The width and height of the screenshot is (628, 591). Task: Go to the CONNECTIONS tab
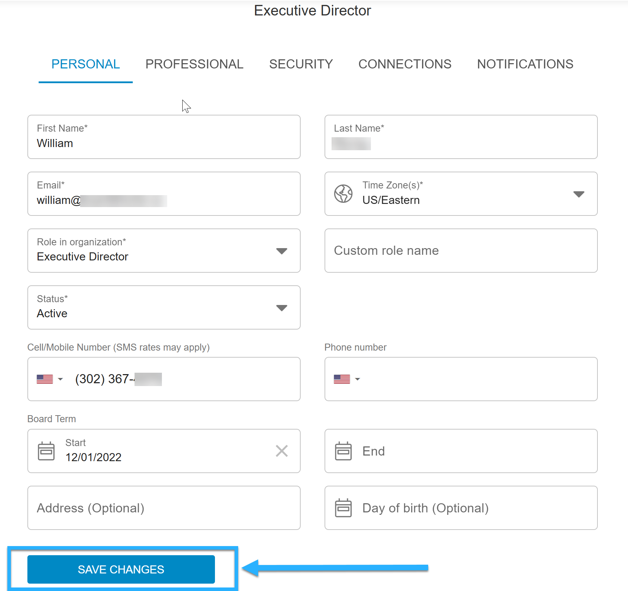click(405, 64)
